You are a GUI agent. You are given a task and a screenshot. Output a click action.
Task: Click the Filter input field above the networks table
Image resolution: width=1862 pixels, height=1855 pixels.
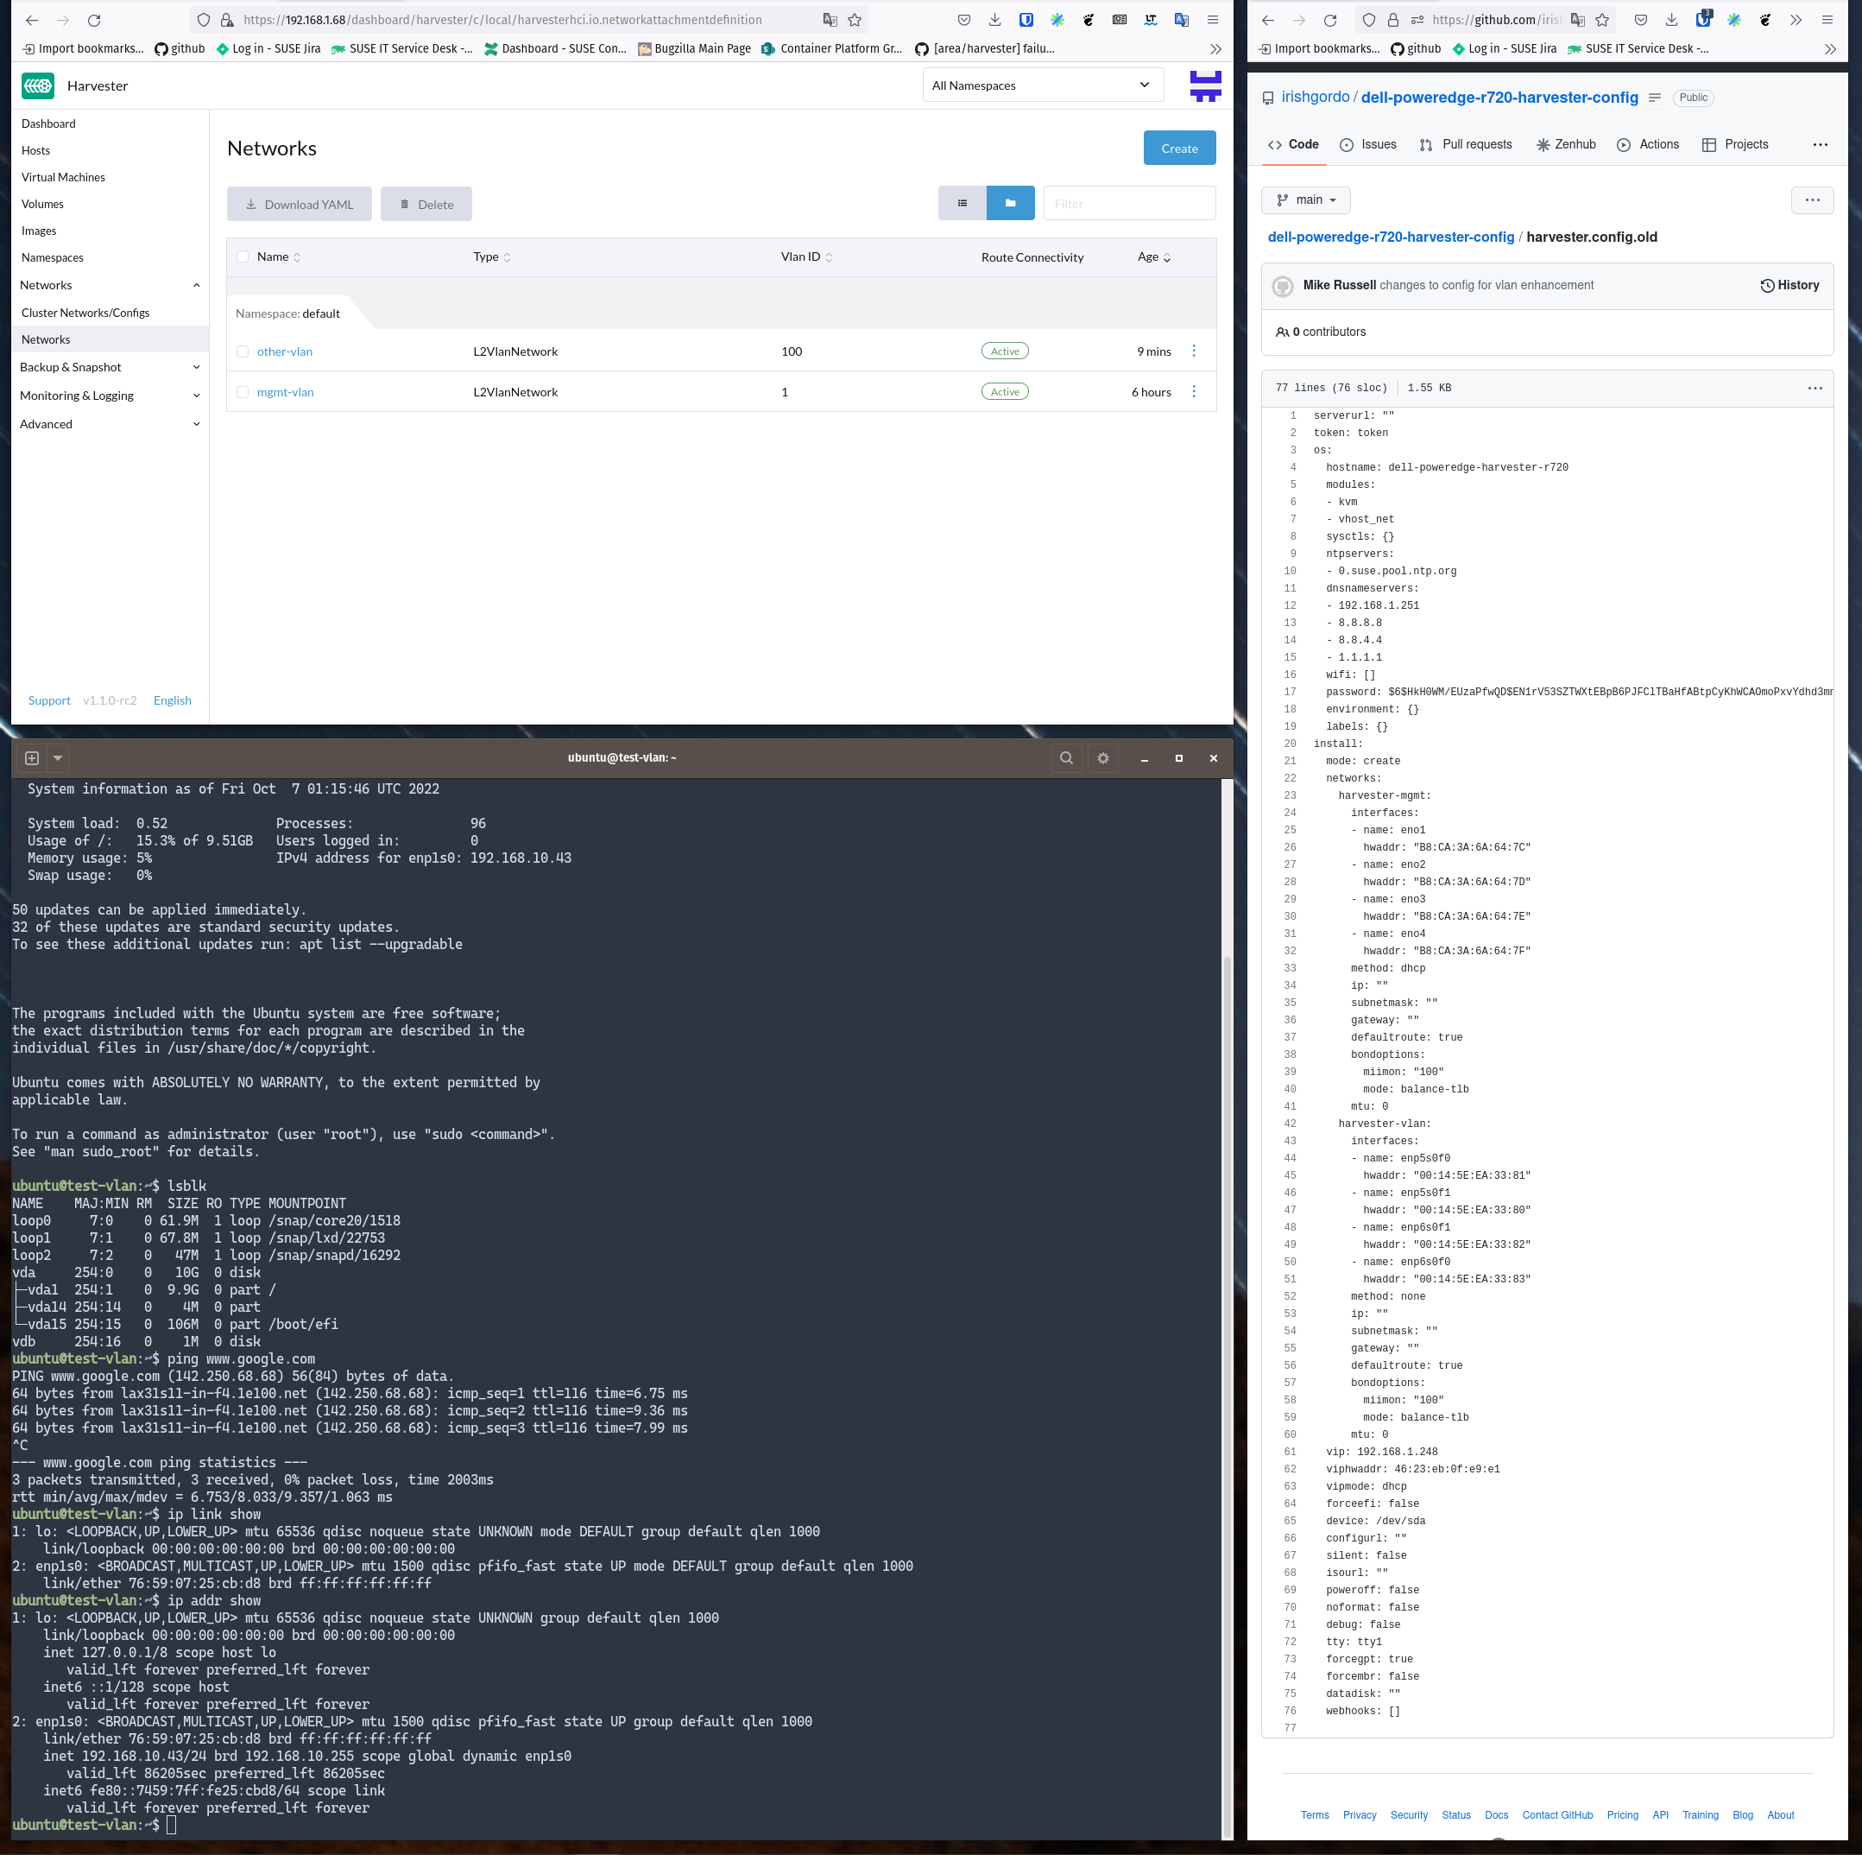[1129, 202]
